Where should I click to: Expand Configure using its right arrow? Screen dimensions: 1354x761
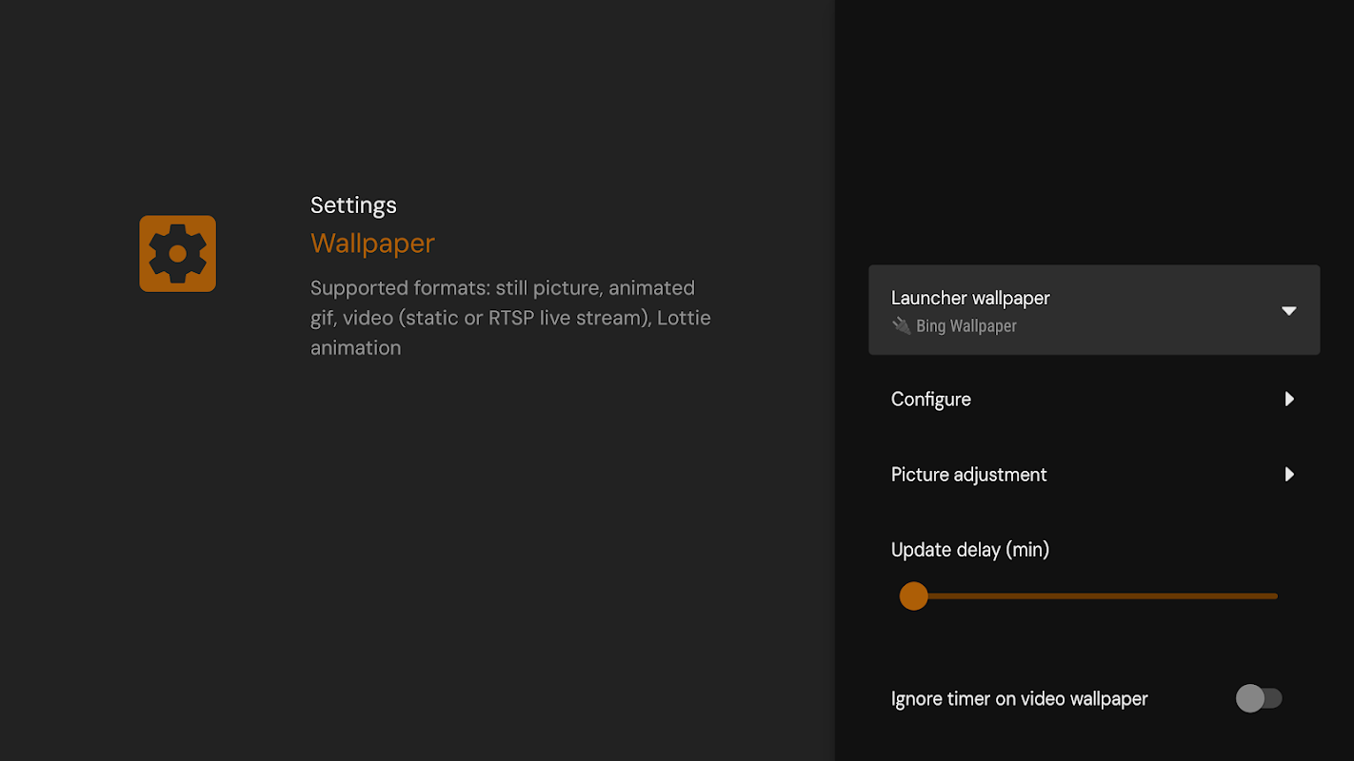tap(1289, 399)
